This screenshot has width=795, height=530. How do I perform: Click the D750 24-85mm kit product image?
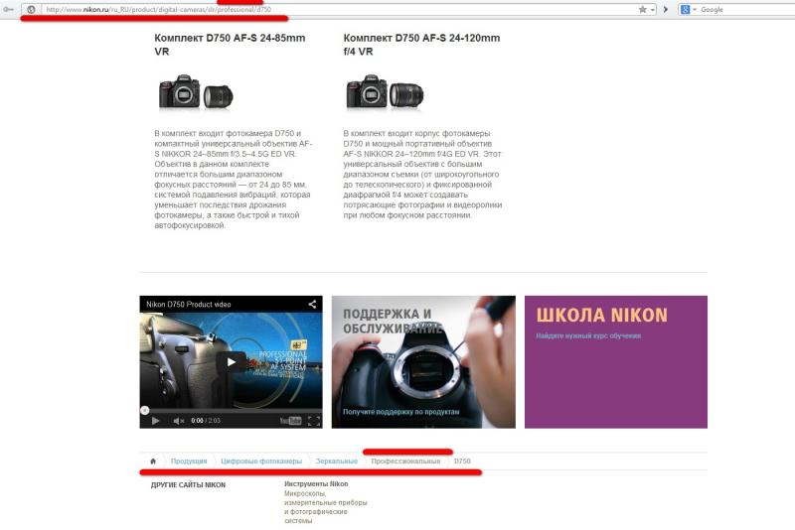point(196,91)
